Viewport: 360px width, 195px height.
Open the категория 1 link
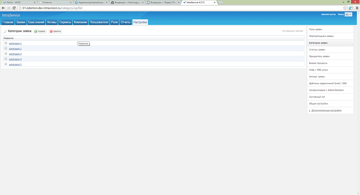pyautogui.click(x=15, y=43)
